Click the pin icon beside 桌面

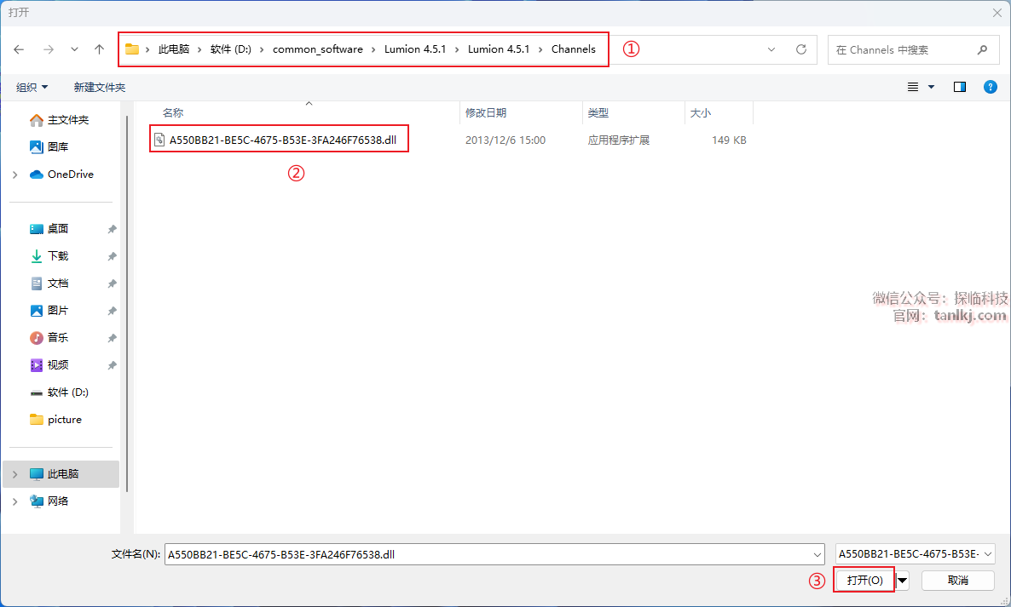(x=113, y=229)
